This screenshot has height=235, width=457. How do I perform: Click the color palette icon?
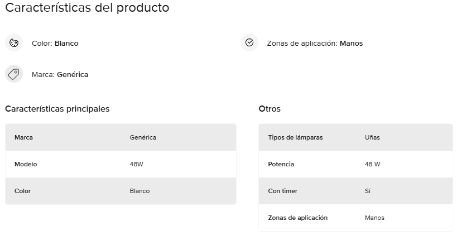(14, 43)
